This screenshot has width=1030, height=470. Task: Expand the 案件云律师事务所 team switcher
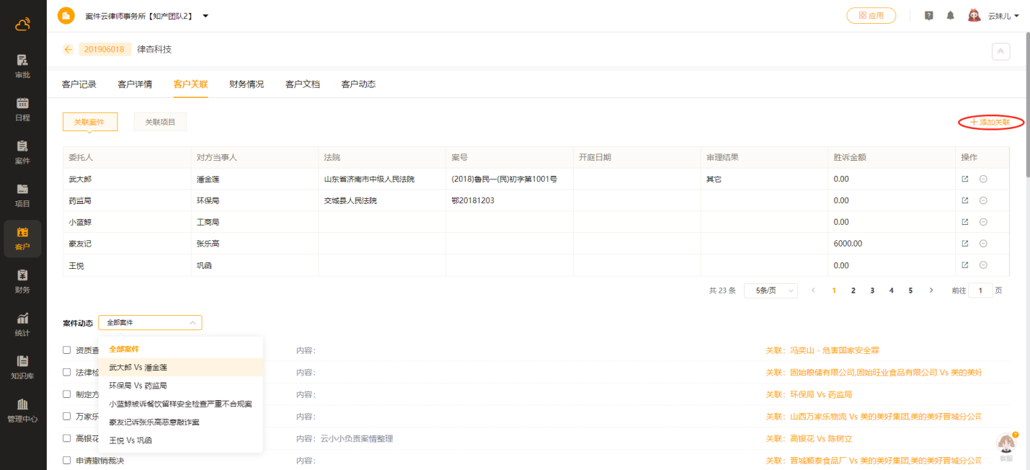205,16
